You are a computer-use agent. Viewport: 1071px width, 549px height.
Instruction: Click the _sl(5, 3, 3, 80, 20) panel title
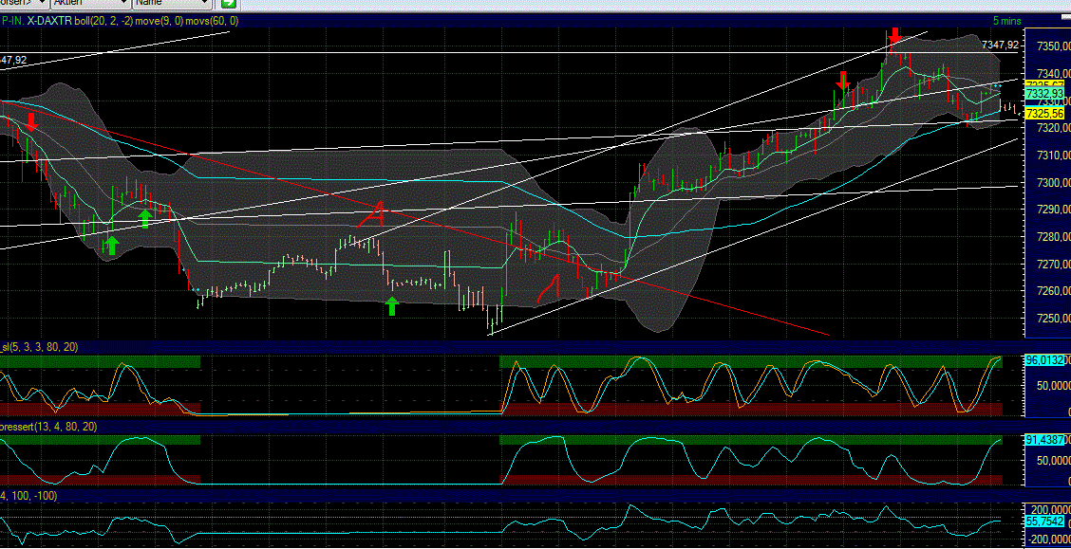pyautogui.click(x=38, y=347)
